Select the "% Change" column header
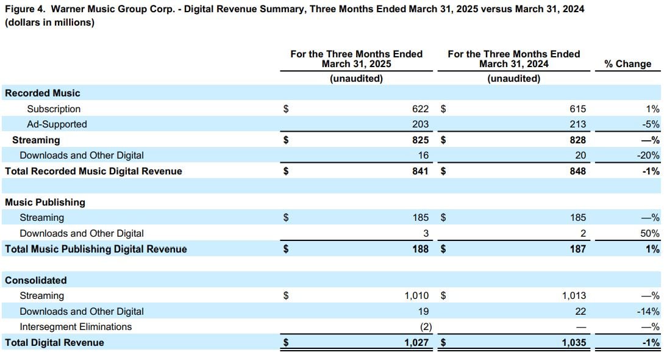664x355 pixels. tap(627, 64)
